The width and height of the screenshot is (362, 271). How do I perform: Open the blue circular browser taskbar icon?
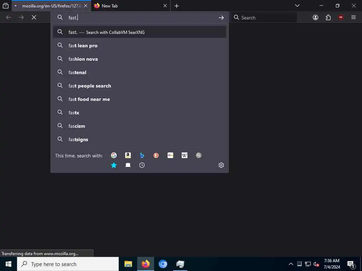pyautogui.click(x=163, y=264)
